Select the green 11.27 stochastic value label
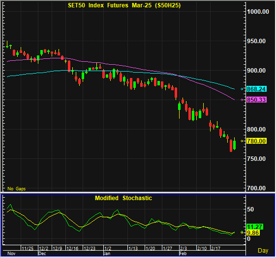276x258 pixels. [255, 227]
